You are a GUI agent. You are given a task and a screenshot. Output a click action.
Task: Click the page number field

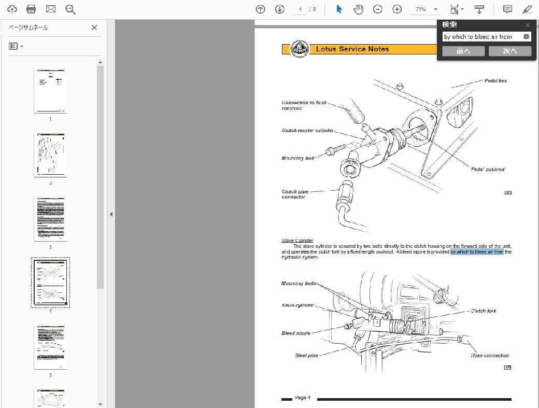pyautogui.click(x=300, y=9)
